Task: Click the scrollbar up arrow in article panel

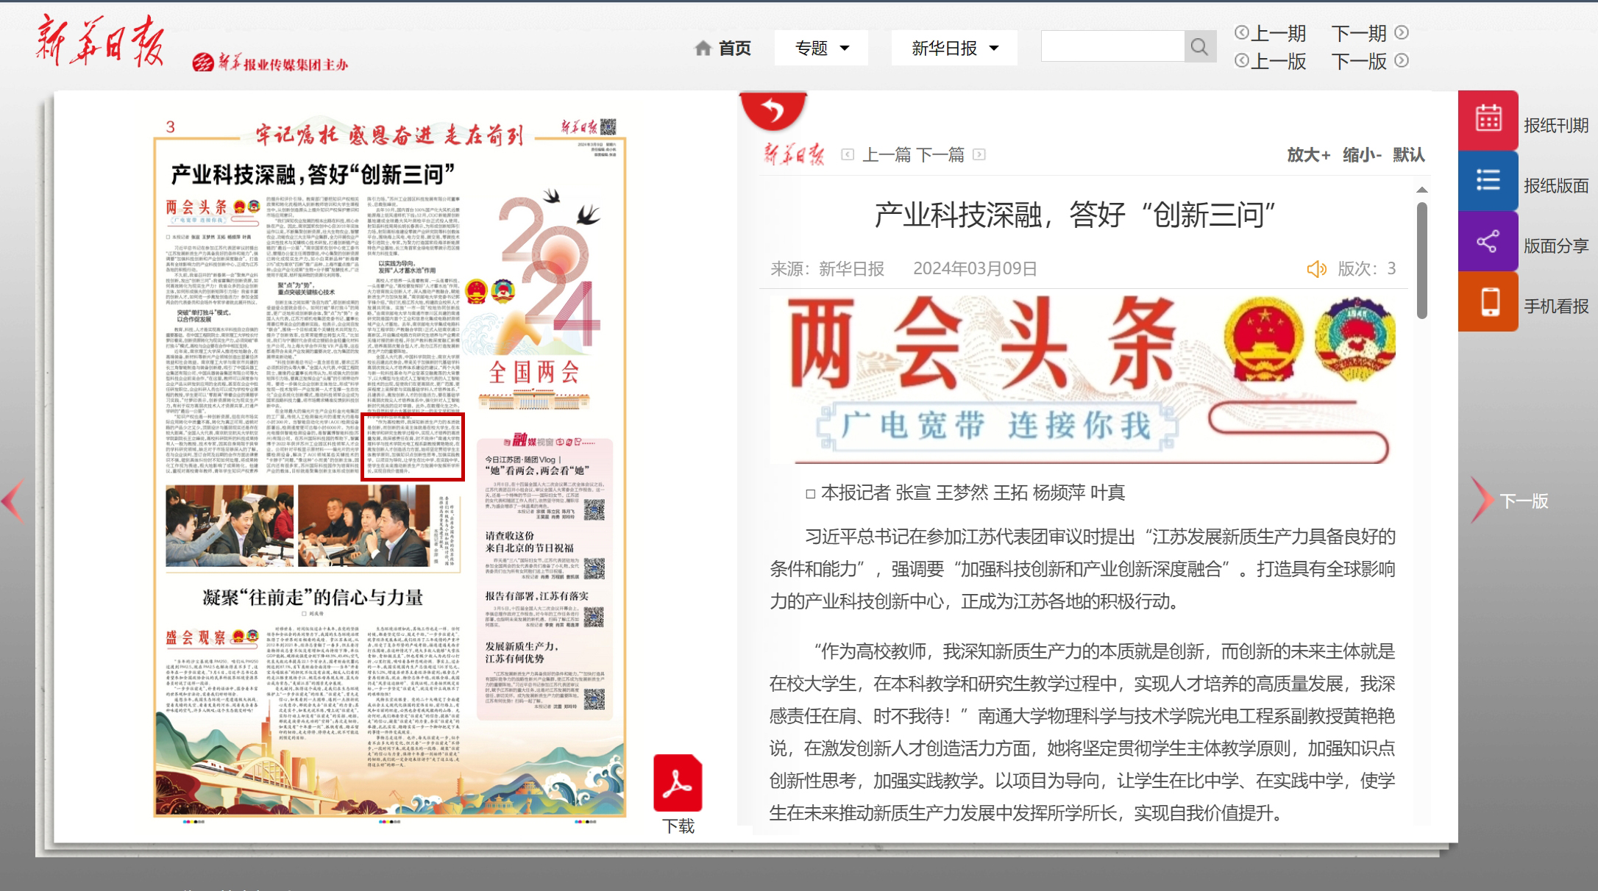Action: [x=1422, y=190]
